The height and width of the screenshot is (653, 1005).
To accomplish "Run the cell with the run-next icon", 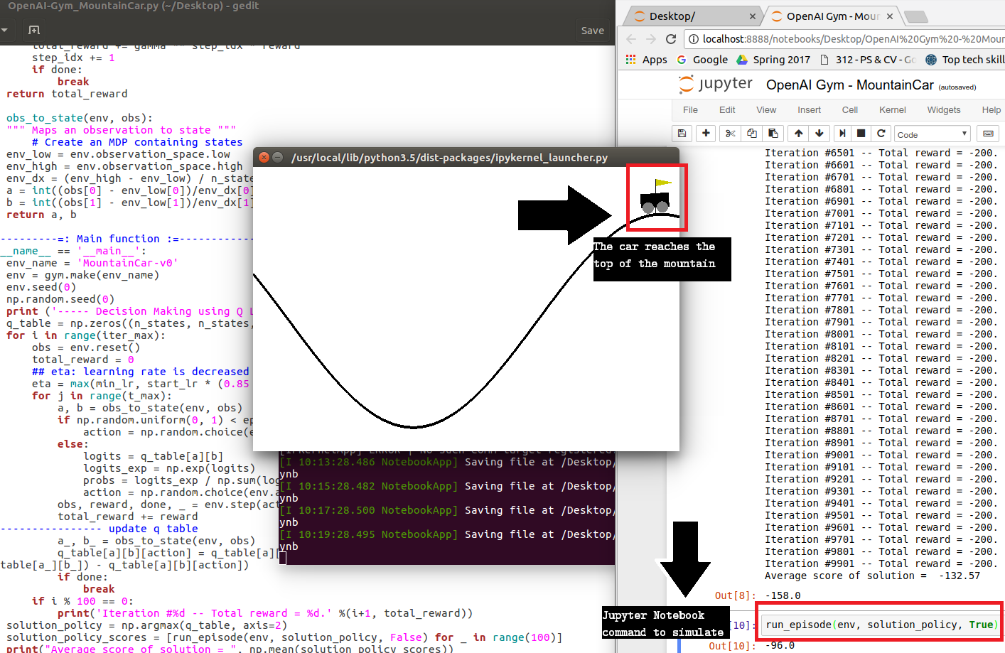I will (842, 134).
